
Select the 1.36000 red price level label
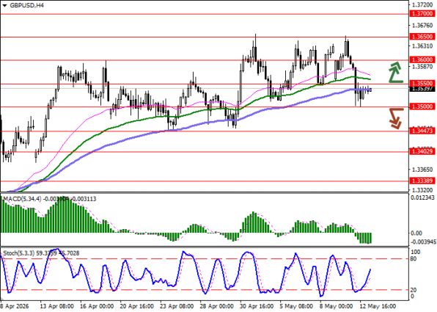click(x=422, y=59)
